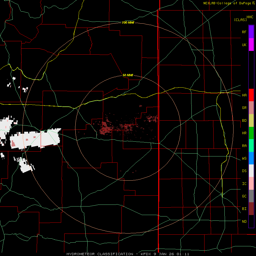Click the GR legend label
The image size is (256, 256).
pyautogui.click(x=244, y=108)
